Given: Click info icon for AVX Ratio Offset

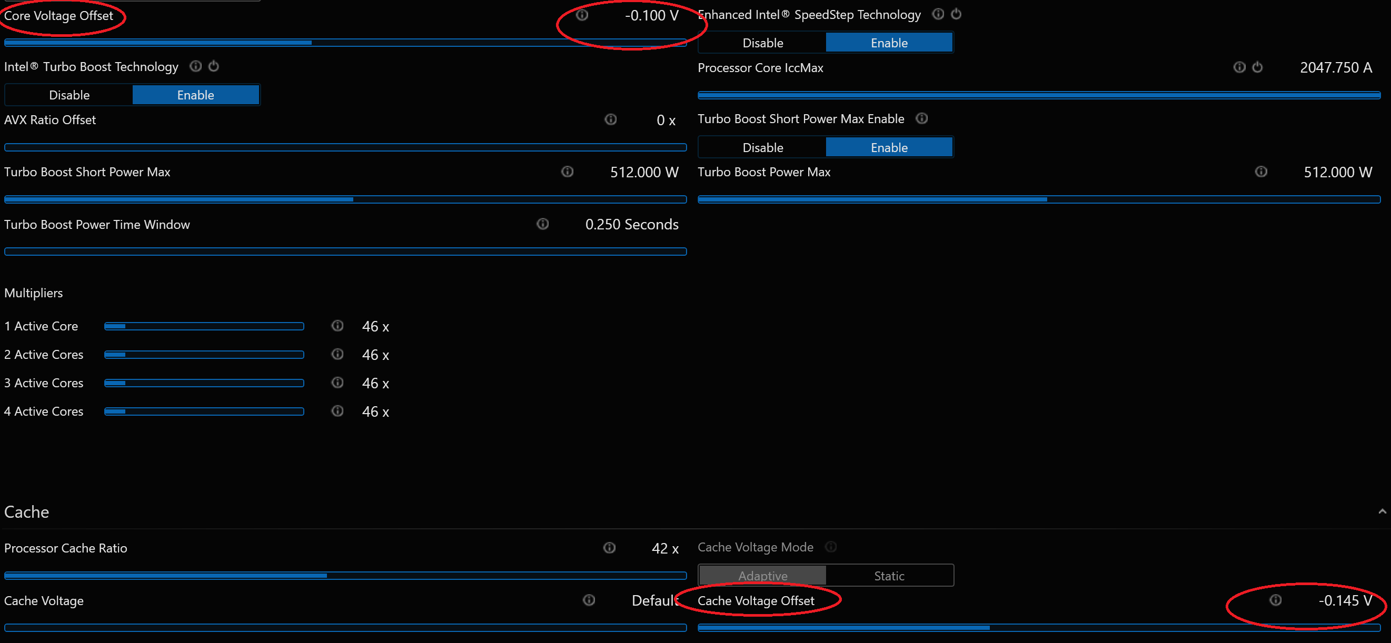Looking at the screenshot, I should 610,119.
